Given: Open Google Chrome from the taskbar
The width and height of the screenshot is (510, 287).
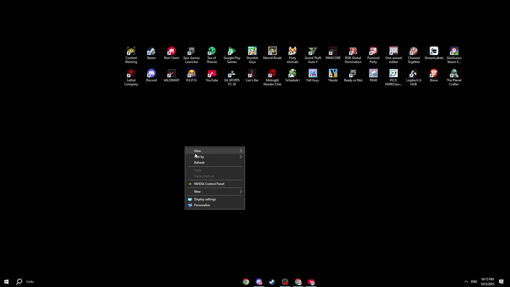Looking at the screenshot, I should coord(246,282).
